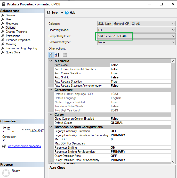Image resolution: width=177 pixels, height=178 pixels.
Task: Open the Permissions page
Action: (x=13, y=36)
